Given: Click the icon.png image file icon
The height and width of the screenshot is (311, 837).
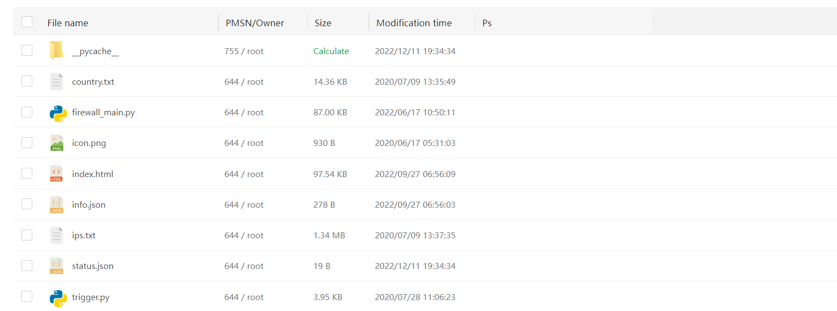Looking at the screenshot, I should click(x=56, y=143).
